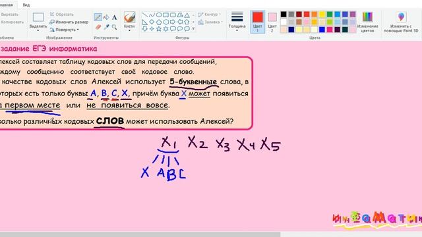
Task: Select the Pencil tool
Action: click(x=98, y=17)
